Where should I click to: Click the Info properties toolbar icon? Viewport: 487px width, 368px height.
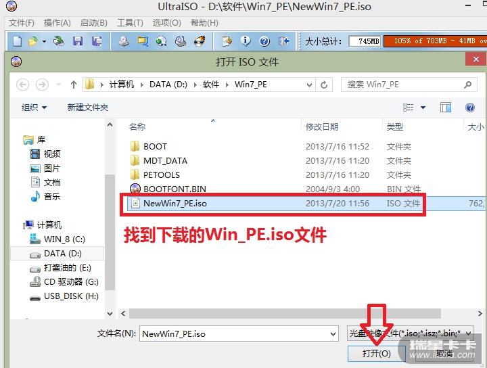pos(246,41)
